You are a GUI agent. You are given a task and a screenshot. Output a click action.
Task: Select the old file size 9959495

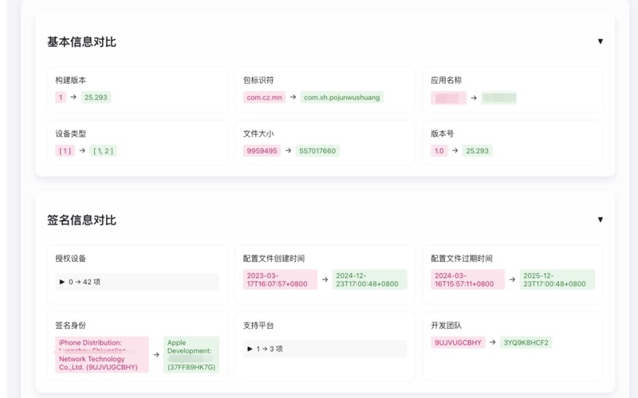(x=262, y=150)
